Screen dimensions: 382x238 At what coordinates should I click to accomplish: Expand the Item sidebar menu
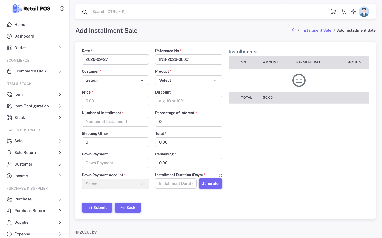(34, 94)
